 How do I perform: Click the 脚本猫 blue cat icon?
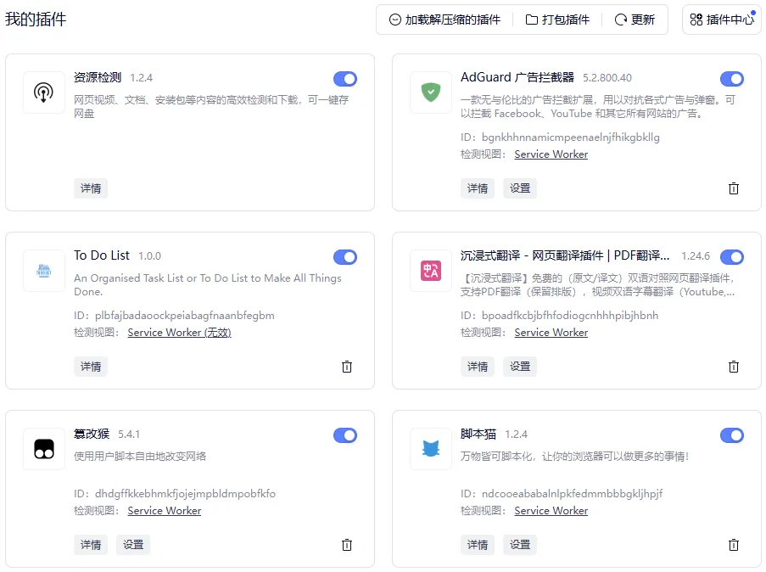(x=431, y=449)
